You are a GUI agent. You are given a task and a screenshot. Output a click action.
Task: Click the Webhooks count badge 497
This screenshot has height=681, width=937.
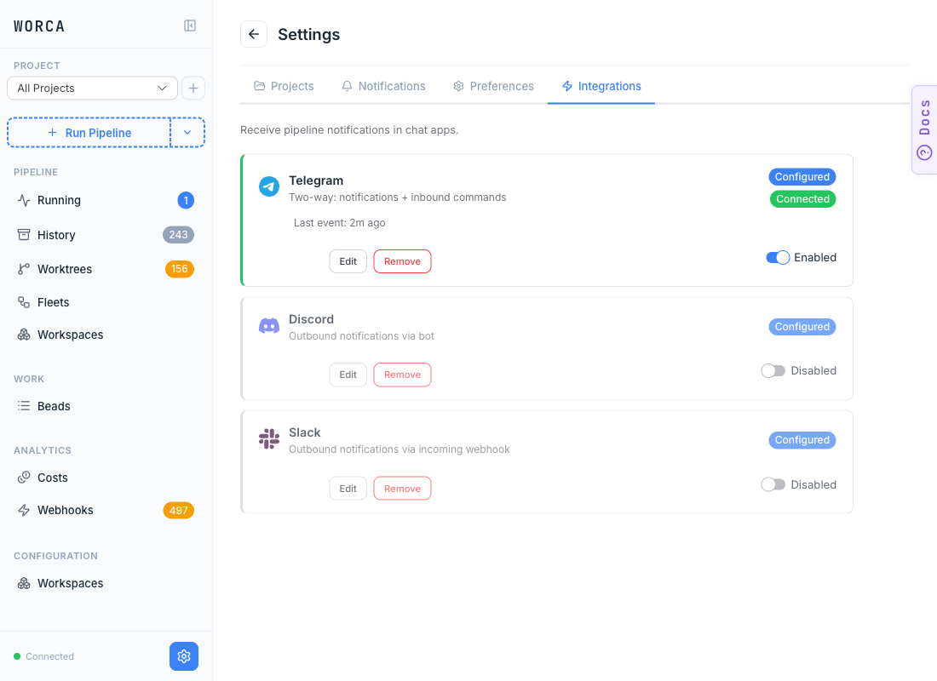click(179, 510)
